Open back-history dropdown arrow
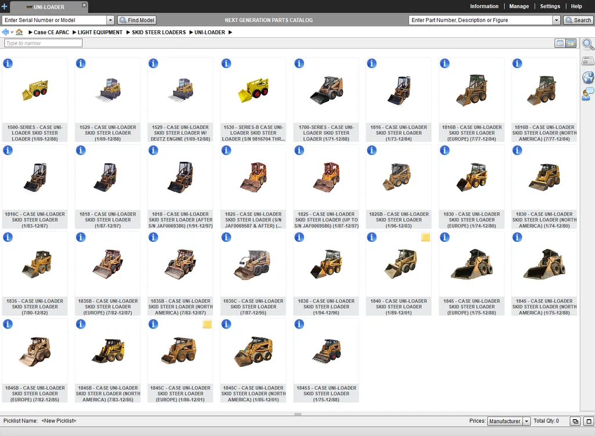595x436 pixels. 12,33
